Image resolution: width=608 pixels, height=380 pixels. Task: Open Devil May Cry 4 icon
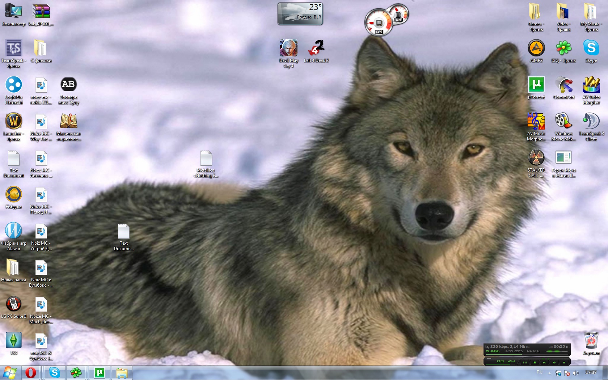tap(288, 48)
